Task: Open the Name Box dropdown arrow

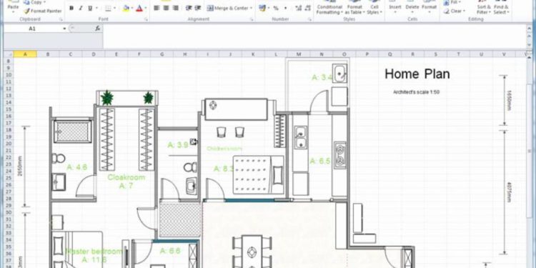Action: (x=64, y=29)
